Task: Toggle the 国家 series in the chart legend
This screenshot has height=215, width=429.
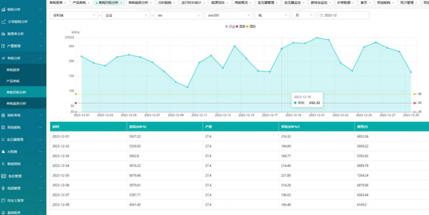Action: click(240, 26)
